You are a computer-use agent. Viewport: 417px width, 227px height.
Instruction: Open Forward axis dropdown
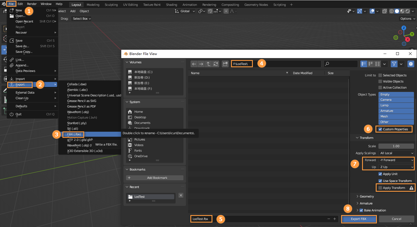click(396, 160)
